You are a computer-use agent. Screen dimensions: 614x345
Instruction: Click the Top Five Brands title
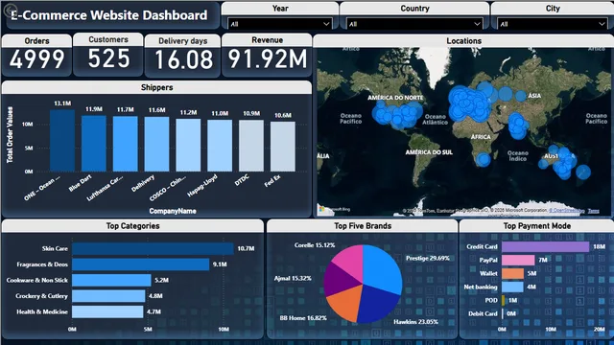[x=363, y=226]
